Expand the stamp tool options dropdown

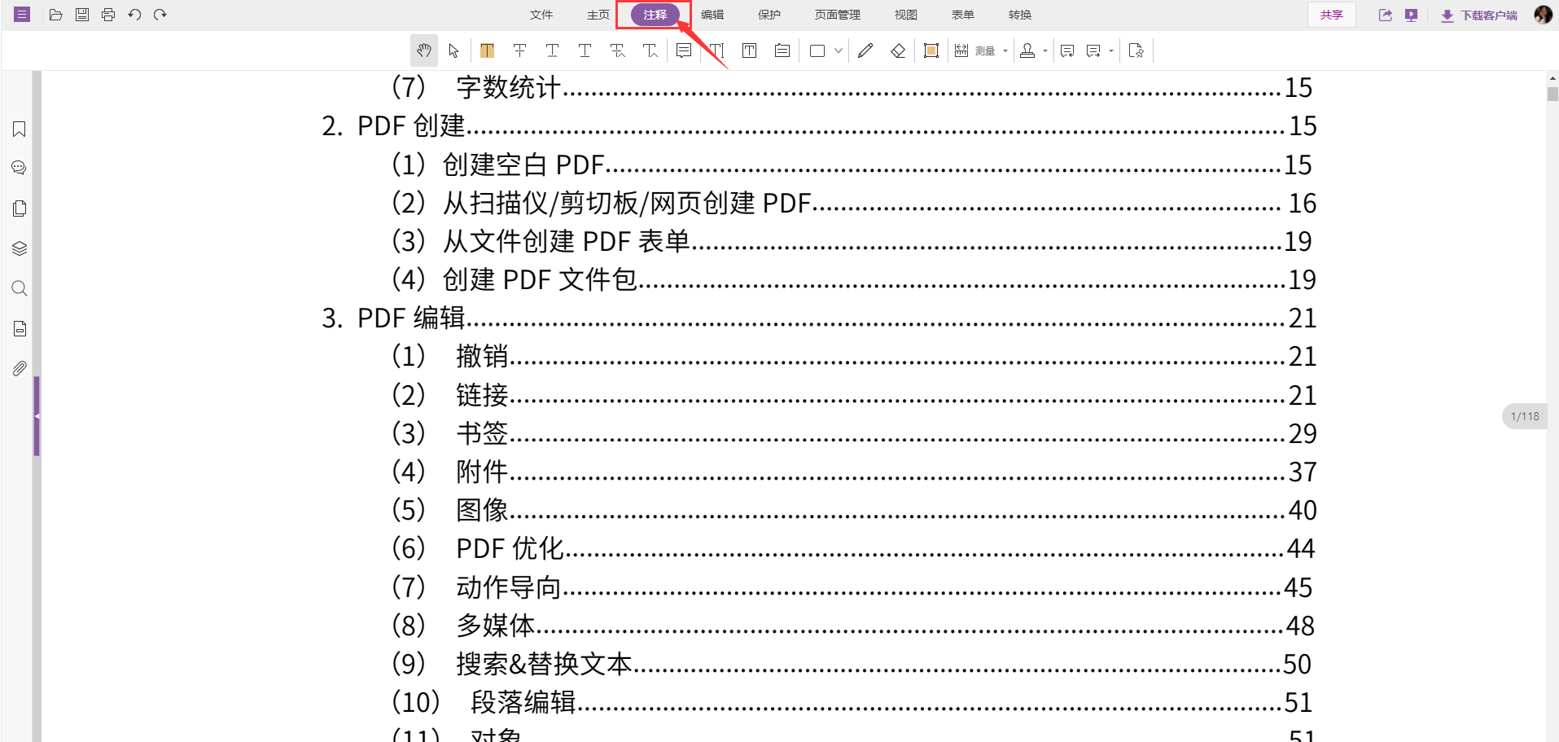(x=1046, y=50)
